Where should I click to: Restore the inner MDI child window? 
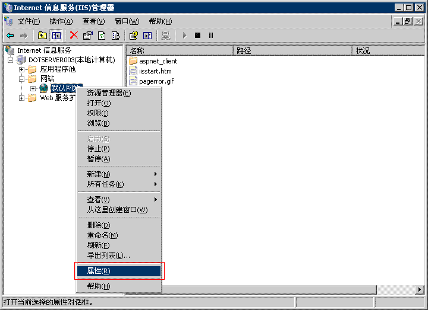tap(408, 21)
